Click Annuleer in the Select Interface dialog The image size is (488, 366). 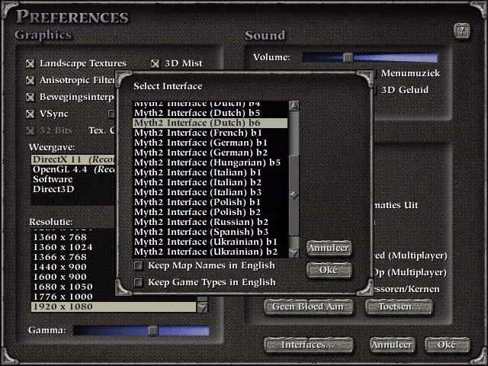329,248
